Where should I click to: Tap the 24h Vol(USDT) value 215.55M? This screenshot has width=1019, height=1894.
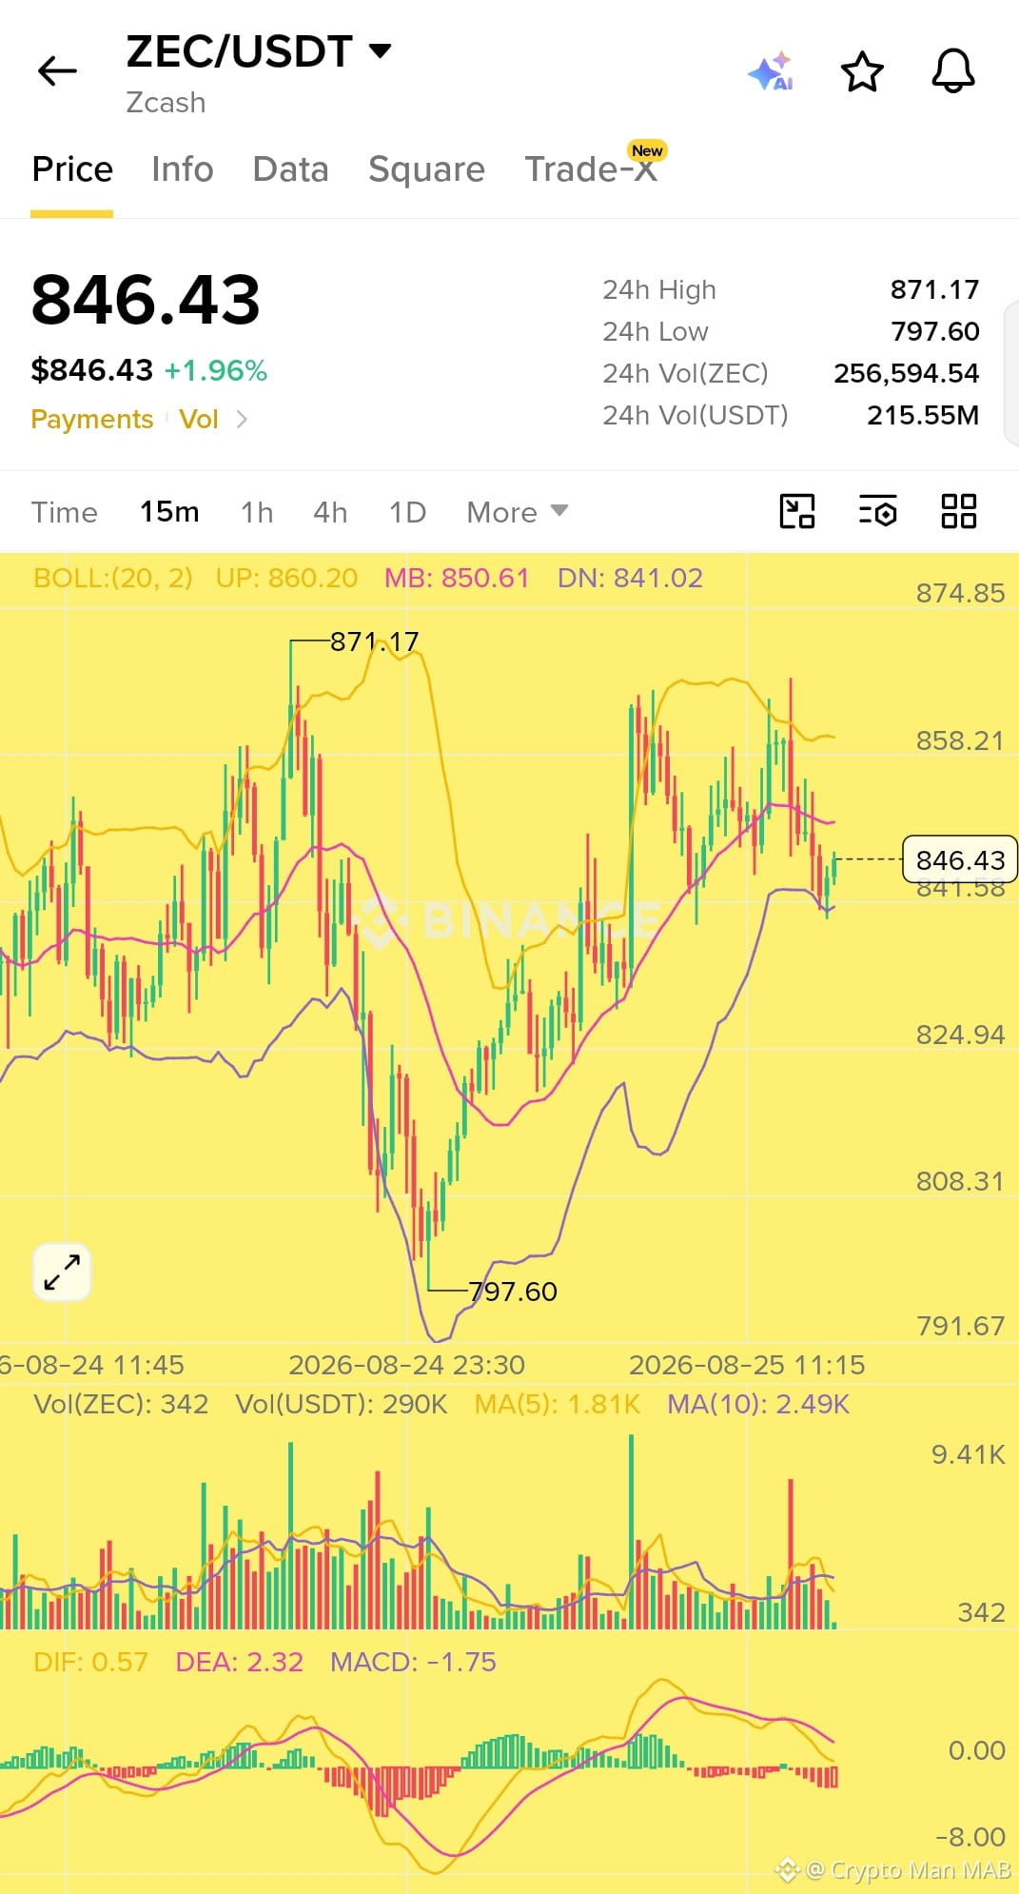point(922,415)
